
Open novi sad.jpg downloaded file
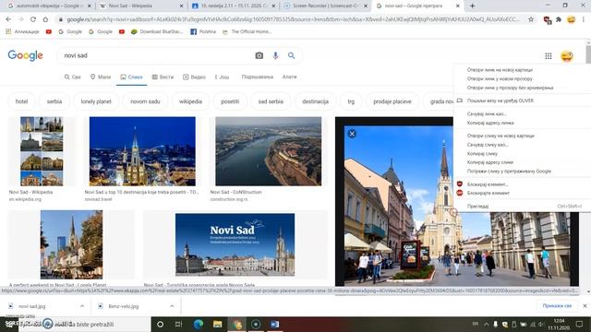(x=31, y=306)
